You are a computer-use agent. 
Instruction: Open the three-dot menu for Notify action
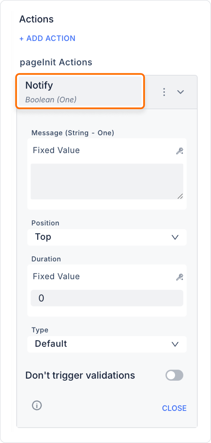[164, 92]
